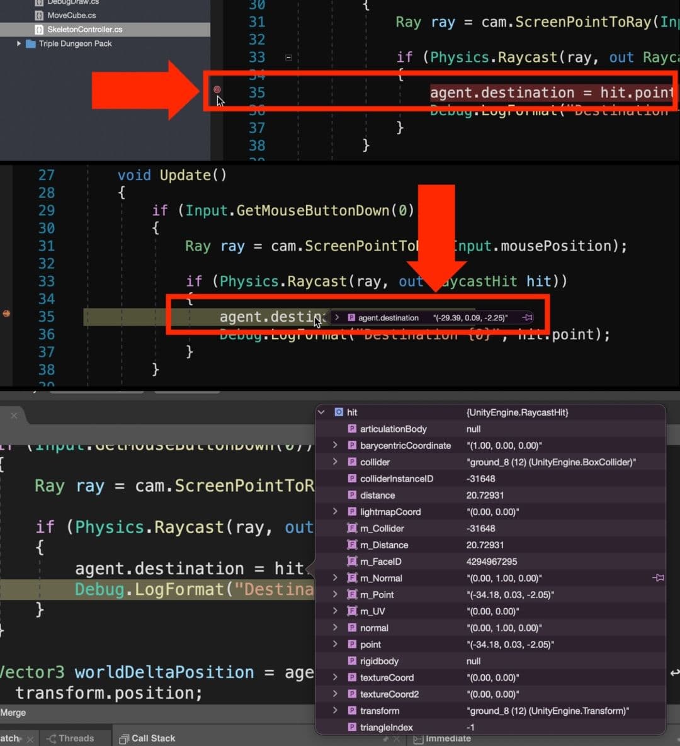Click the Merge bar at the bottom left
Viewport: 680px width, 746px height.
click(14, 713)
